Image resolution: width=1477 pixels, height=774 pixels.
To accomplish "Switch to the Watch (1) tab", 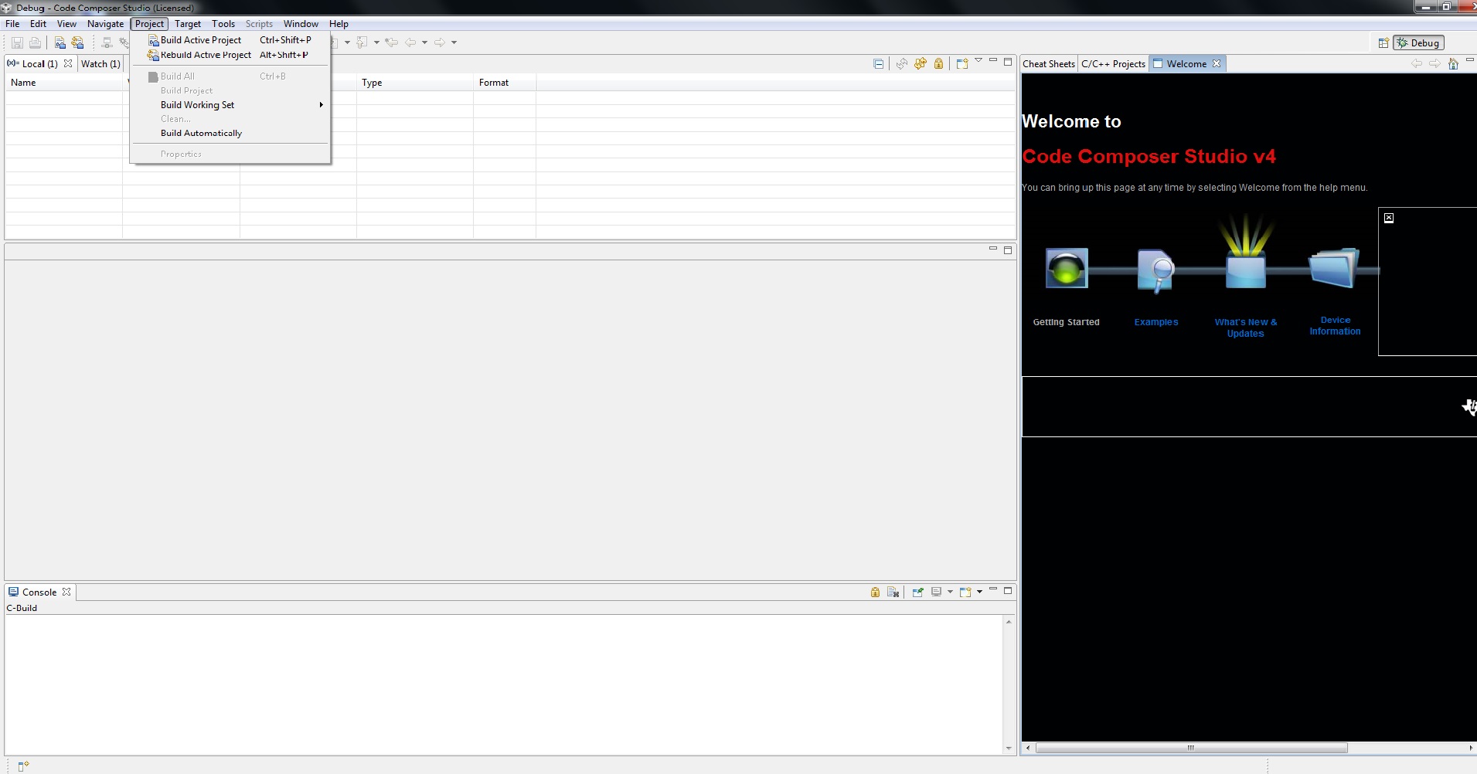I will tap(100, 64).
